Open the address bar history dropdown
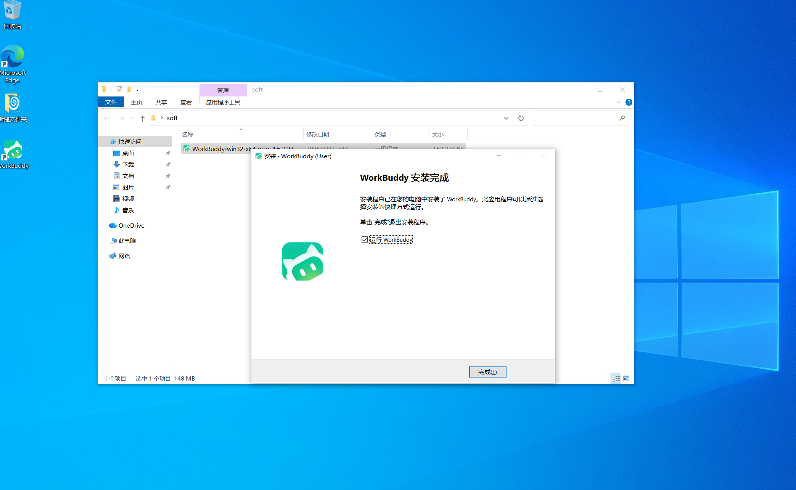 tap(506, 118)
